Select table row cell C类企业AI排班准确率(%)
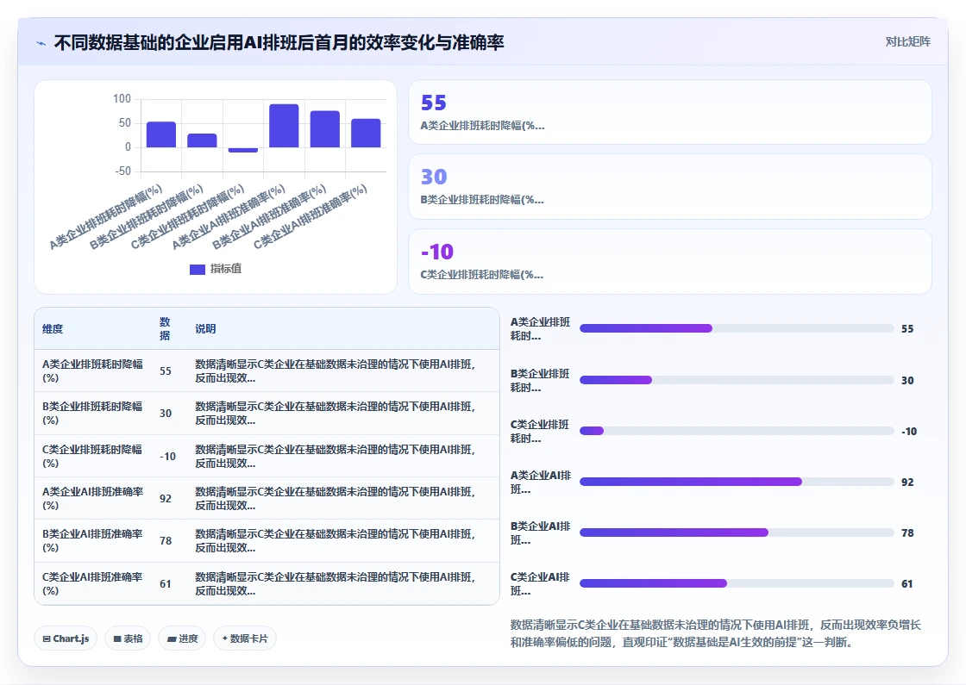This screenshot has height=685, width=966. [x=92, y=583]
